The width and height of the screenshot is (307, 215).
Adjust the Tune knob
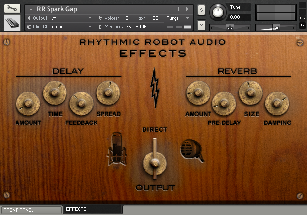(x=218, y=12)
